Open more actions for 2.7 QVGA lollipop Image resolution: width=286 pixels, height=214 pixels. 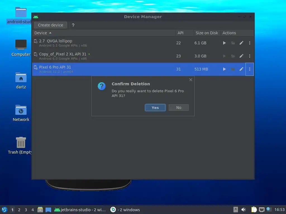click(250, 43)
